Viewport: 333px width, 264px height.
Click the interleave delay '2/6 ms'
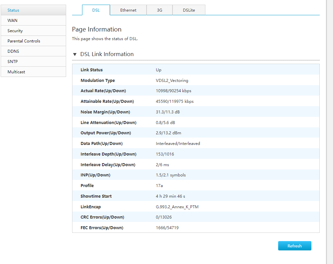163,165
